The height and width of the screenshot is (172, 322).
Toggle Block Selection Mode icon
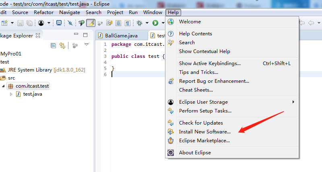click(x=118, y=23)
